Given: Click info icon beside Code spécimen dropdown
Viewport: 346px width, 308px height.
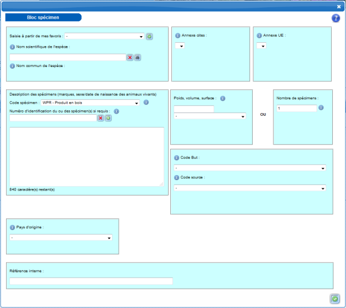Looking at the screenshot, I should click(146, 102).
